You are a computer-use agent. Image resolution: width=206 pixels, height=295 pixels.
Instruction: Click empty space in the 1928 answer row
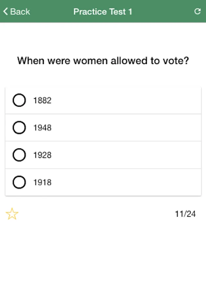pos(131,155)
